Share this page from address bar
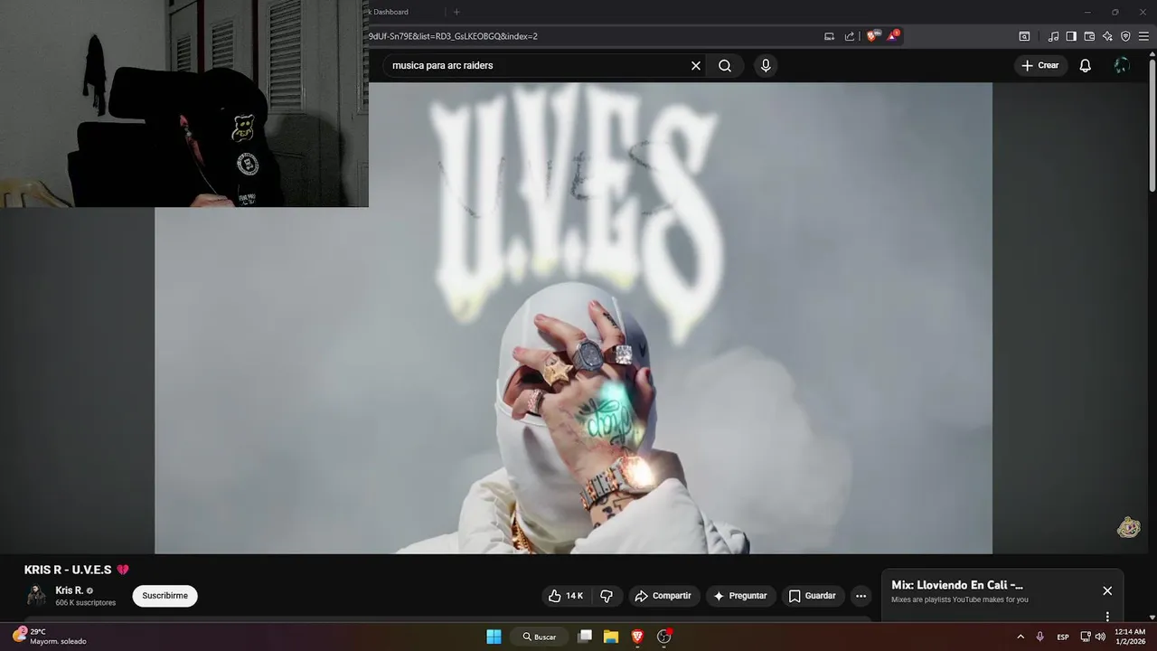 850,36
